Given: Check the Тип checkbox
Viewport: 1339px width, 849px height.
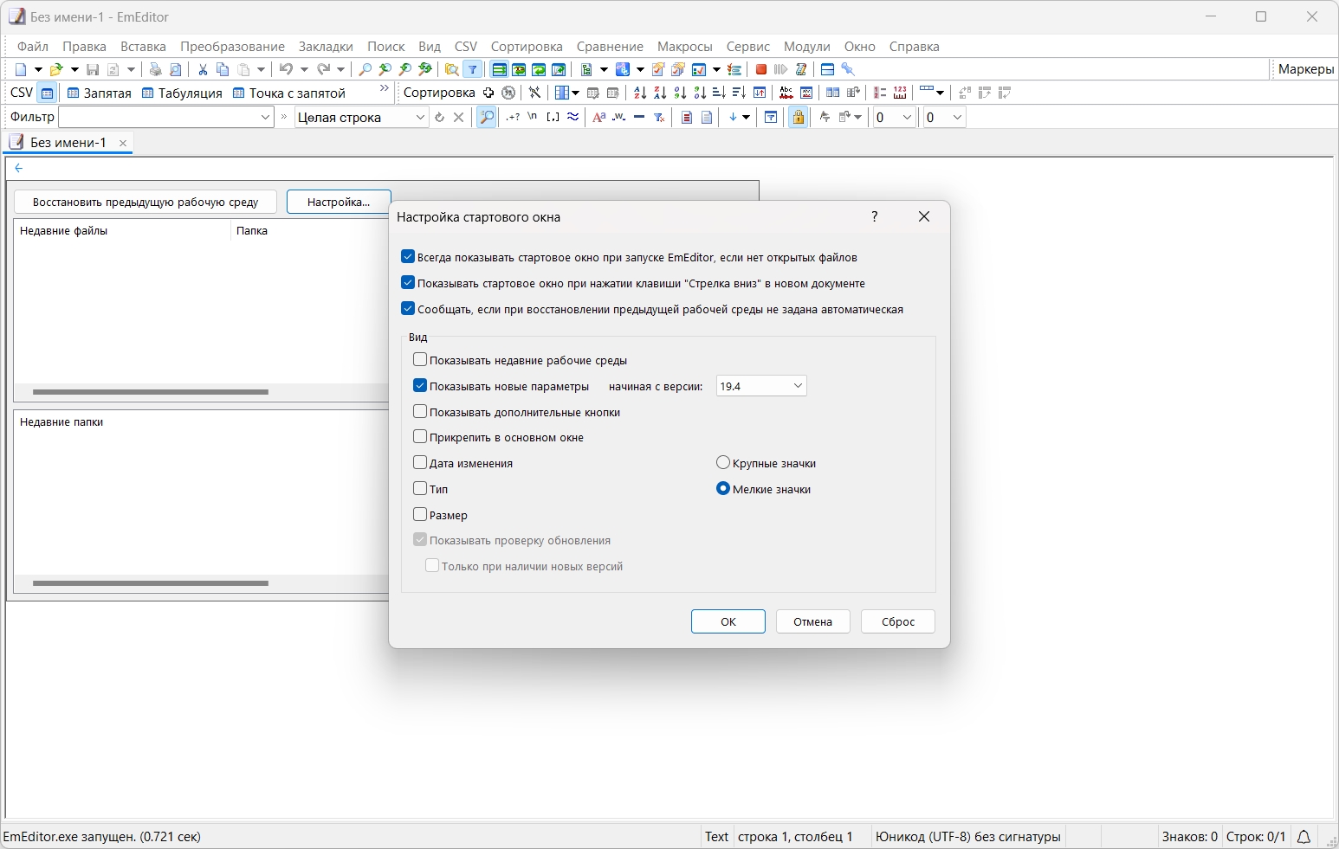Looking at the screenshot, I should [420, 489].
